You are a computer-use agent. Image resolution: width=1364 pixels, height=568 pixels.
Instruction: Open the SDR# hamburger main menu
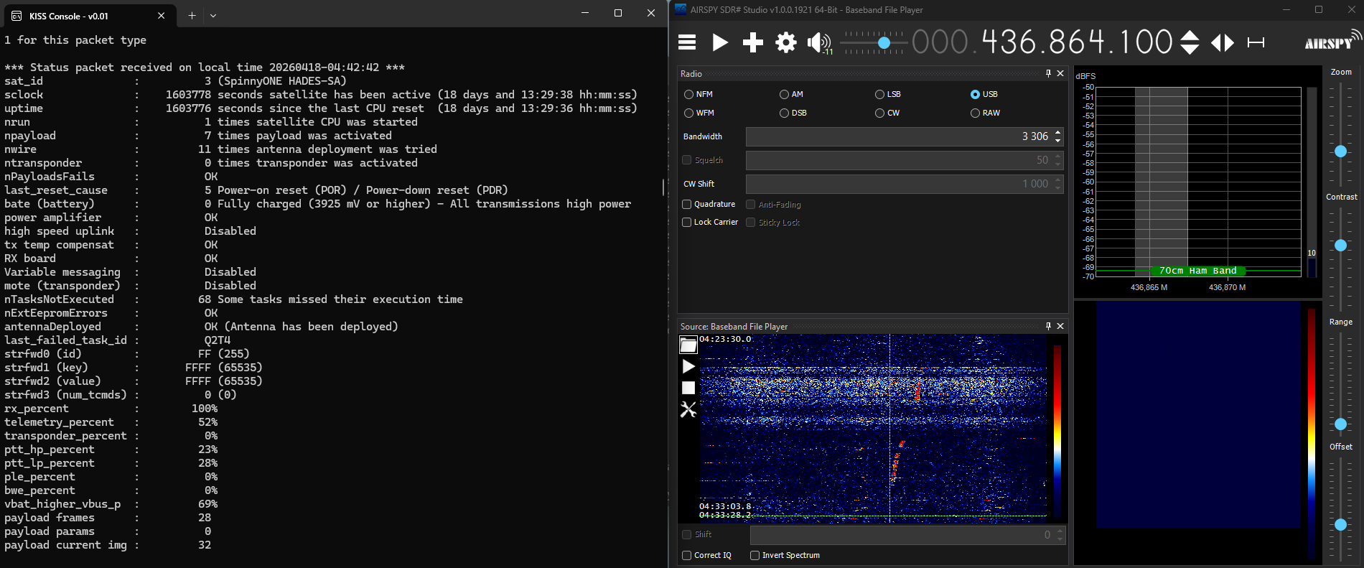tap(687, 42)
